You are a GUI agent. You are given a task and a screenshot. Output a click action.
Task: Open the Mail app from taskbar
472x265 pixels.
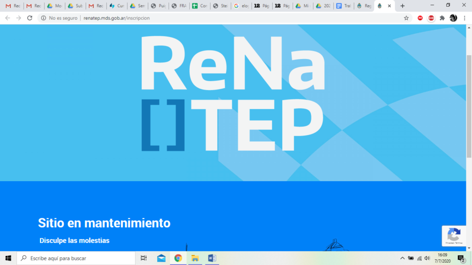coord(161,258)
